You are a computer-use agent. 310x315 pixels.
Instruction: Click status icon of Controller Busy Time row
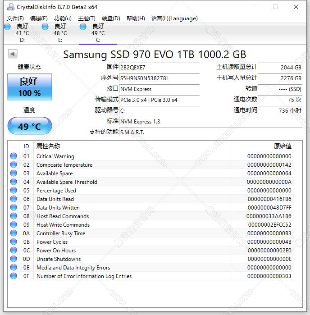(x=14, y=233)
